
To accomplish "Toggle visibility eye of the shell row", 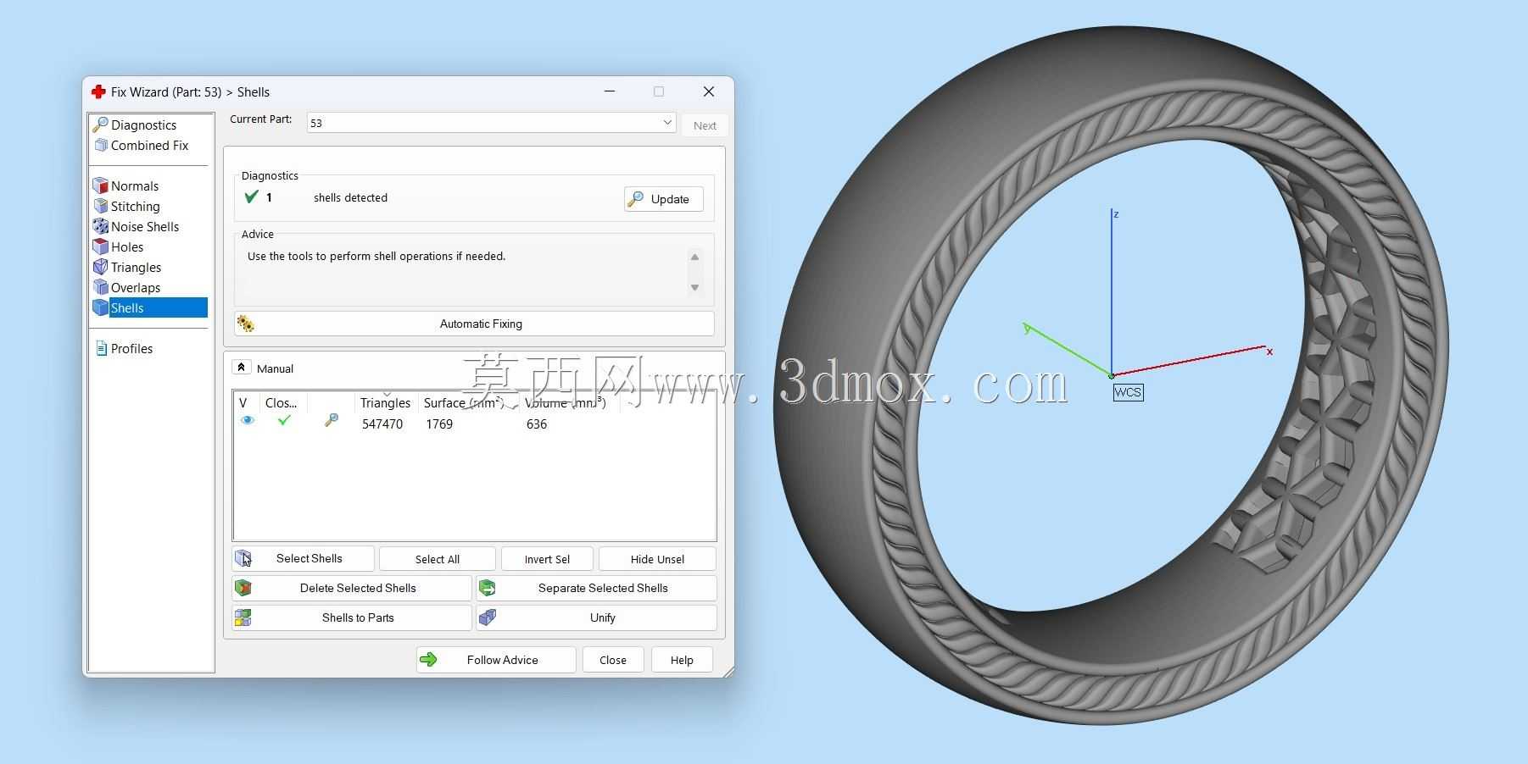I will (248, 420).
